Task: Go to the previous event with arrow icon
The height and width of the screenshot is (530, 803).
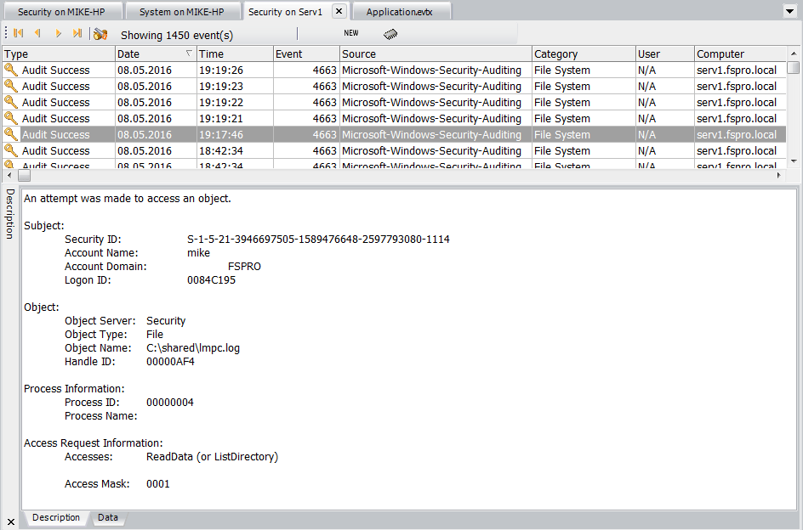Action: click(x=37, y=33)
